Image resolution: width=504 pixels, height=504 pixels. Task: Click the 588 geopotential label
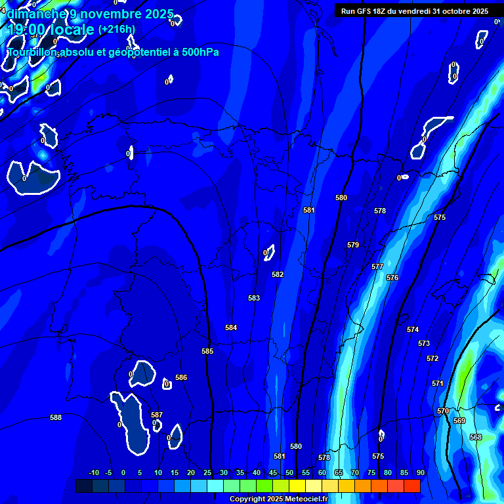[56, 418]
